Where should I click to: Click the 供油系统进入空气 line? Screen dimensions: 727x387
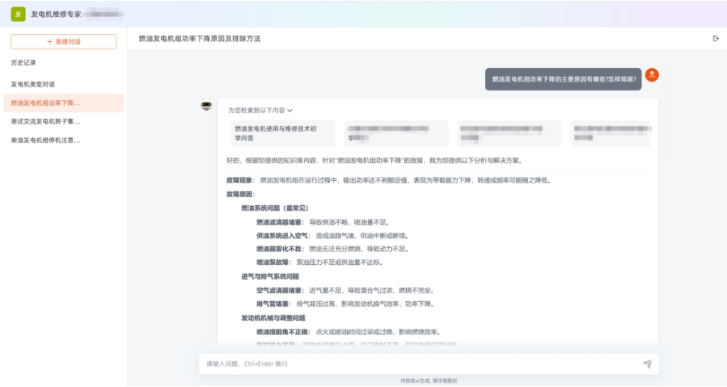click(333, 236)
